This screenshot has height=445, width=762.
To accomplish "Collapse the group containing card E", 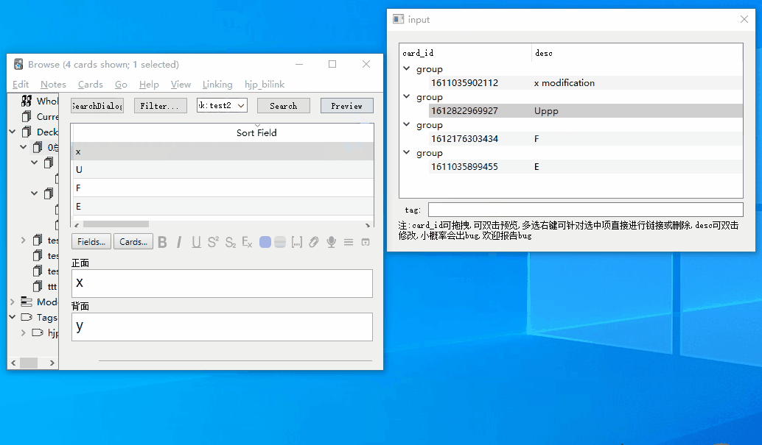I will point(407,152).
